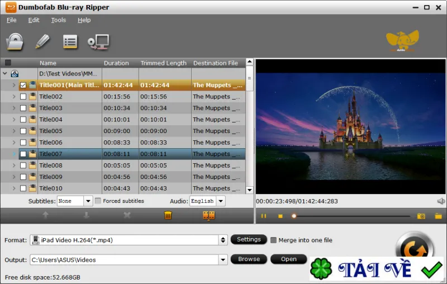Open the Tools menu
Viewport: 447px width, 284px height.
(59, 20)
